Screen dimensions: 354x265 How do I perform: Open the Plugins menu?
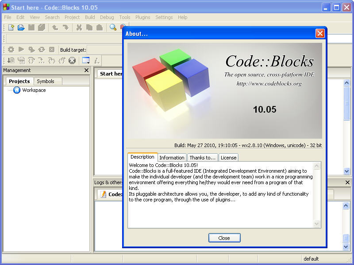tap(142, 17)
